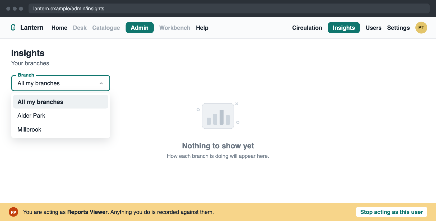This screenshot has width=436, height=221.
Task: Open the Desk nav item
Action: coord(80,28)
